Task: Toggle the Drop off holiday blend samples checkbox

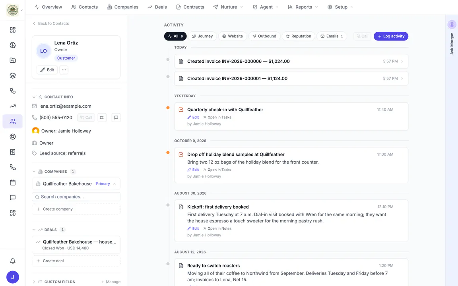Action: (x=181, y=155)
